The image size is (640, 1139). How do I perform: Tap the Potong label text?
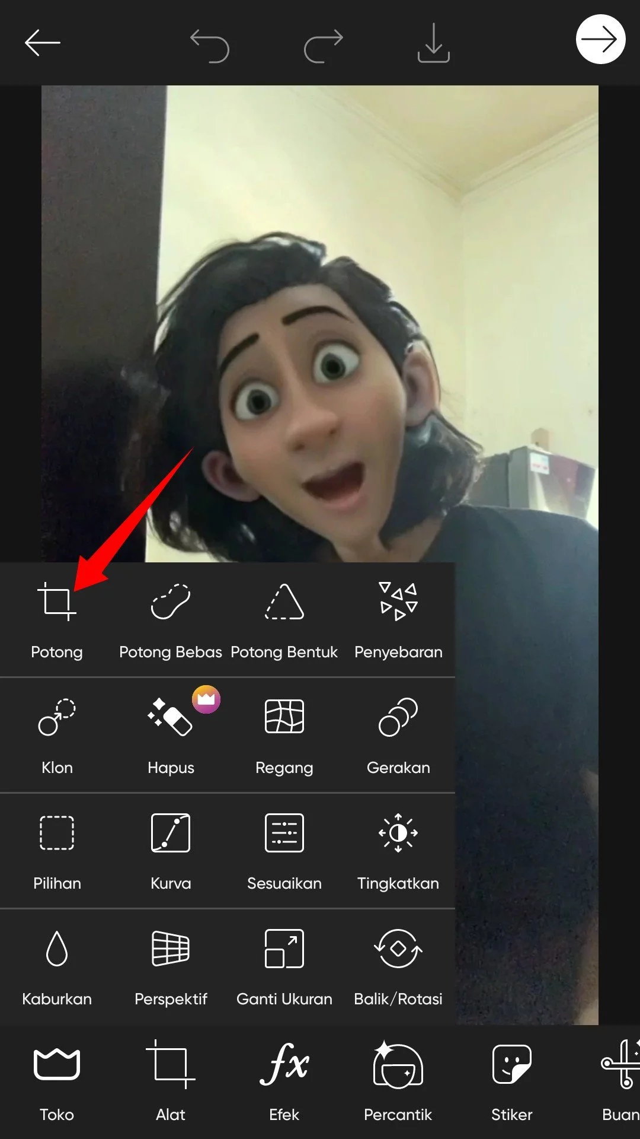coord(57,652)
